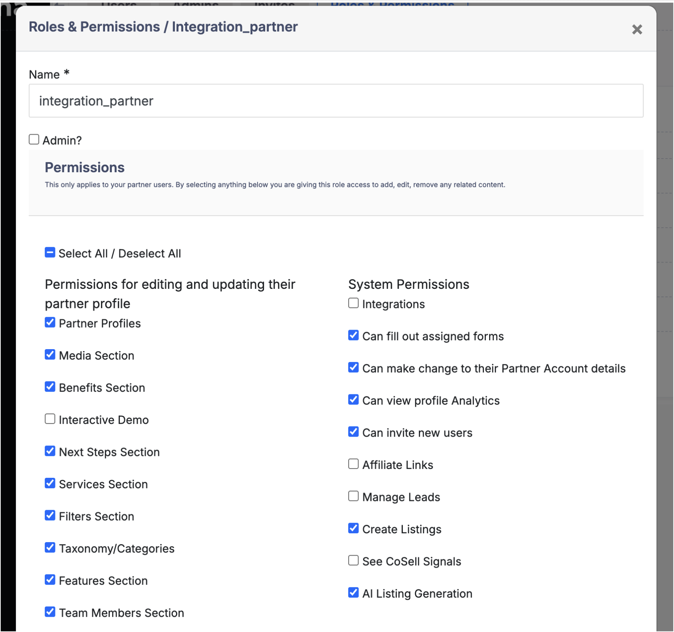Enable the Interactive Demo checkbox
The height and width of the screenshot is (632, 674).
pyautogui.click(x=50, y=419)
